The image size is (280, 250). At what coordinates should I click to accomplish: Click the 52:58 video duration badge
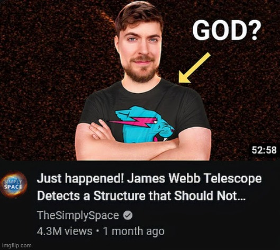click(x=264, y=150)
